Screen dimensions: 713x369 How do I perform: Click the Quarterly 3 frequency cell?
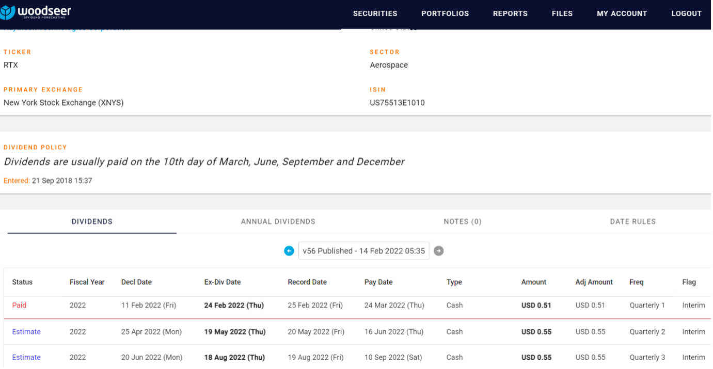pos(647,357)
